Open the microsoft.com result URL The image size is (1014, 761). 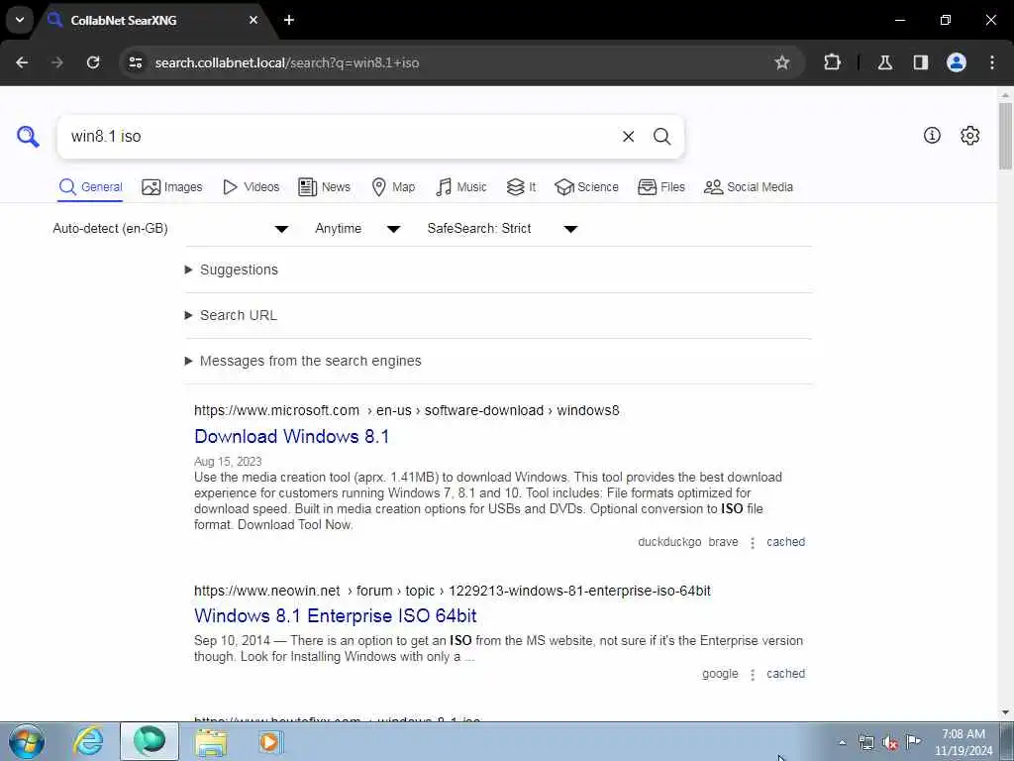point(407,410)
